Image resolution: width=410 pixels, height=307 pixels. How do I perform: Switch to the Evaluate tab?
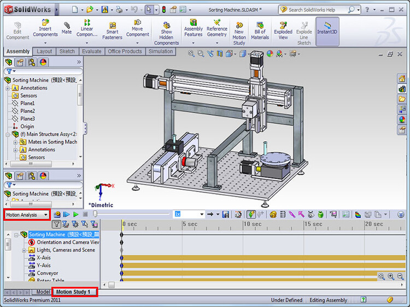pyautogui.click(x=91, y=51)
